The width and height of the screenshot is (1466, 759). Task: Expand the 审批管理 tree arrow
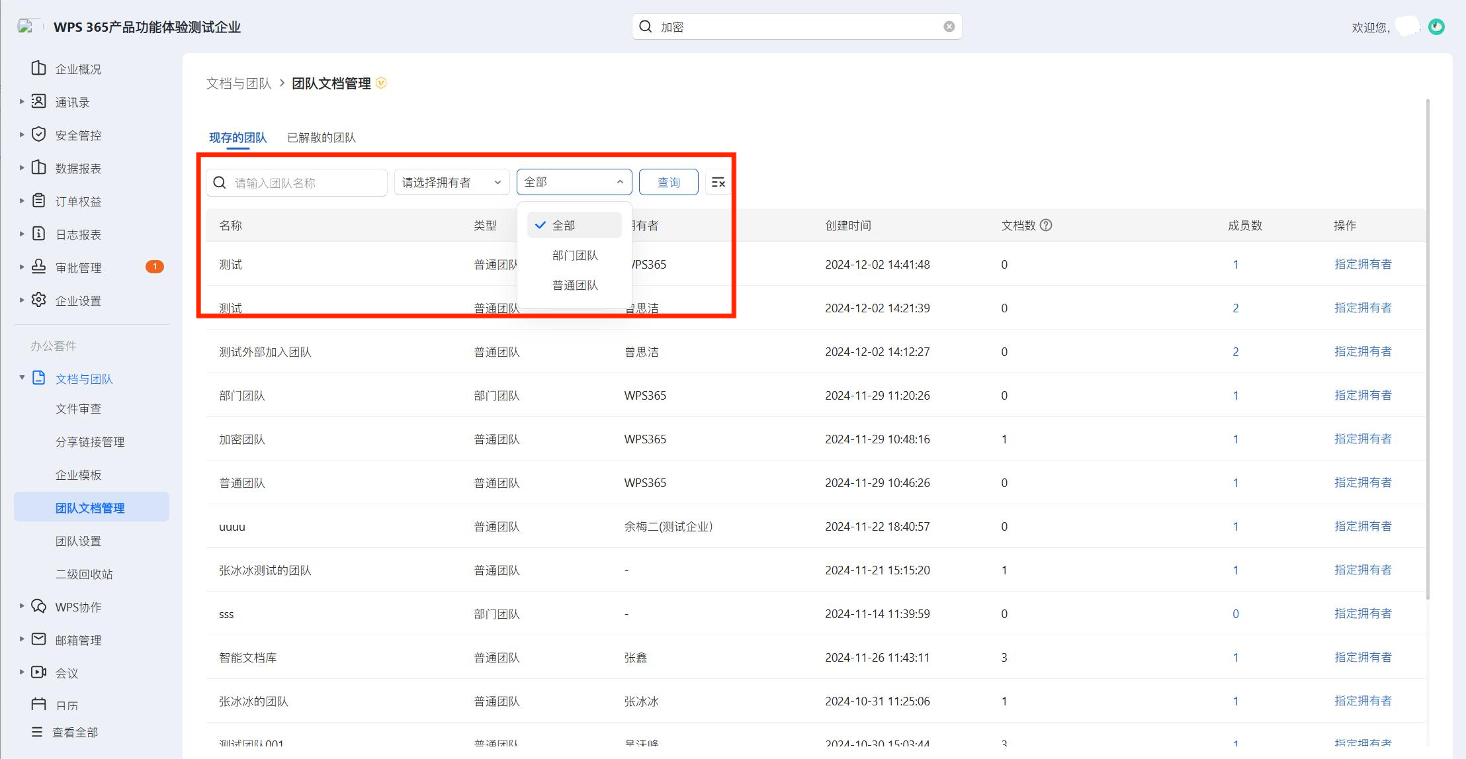[x=22, y=267]
